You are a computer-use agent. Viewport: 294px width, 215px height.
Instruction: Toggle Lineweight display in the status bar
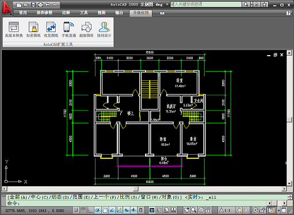(x=133, y=210)
